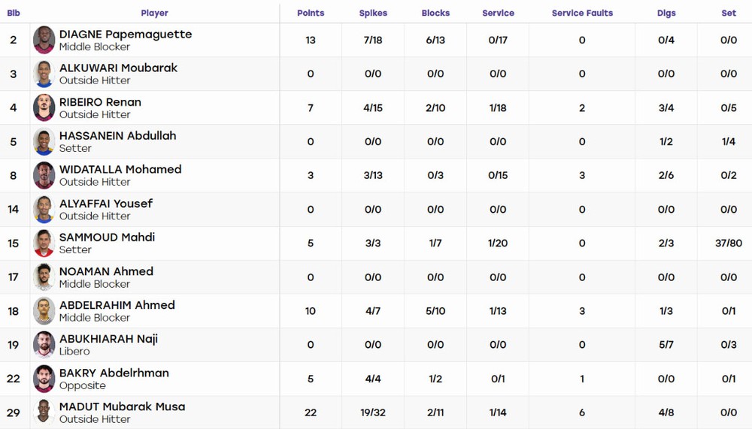Select HASSANEIN Abdullah's player avatar
The height and width of the screenshot is (429, 752).
click(x=44, y=141)
